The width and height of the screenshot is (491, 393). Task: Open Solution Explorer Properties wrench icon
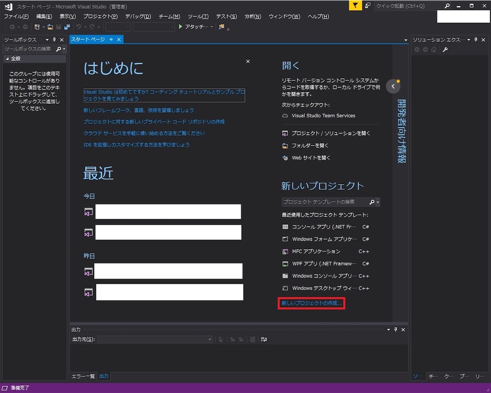(445, 49)
